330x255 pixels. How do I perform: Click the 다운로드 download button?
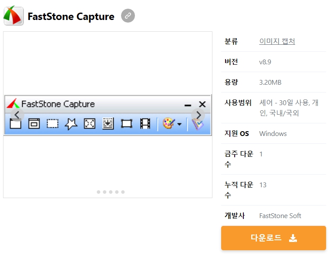[273, 238]
